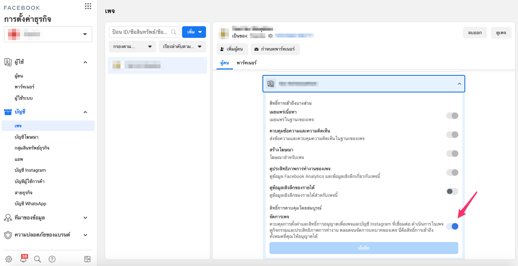Switch to the พาร์ทเนอร์ tab

246,63
